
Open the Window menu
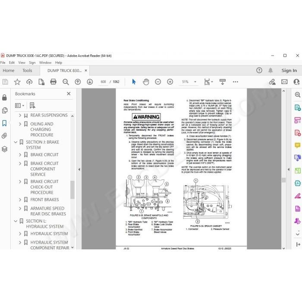45,63
